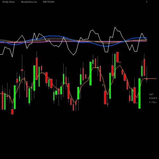
Task: Click the 'BSE 531433' symbol label
Action: coord(49,2)
